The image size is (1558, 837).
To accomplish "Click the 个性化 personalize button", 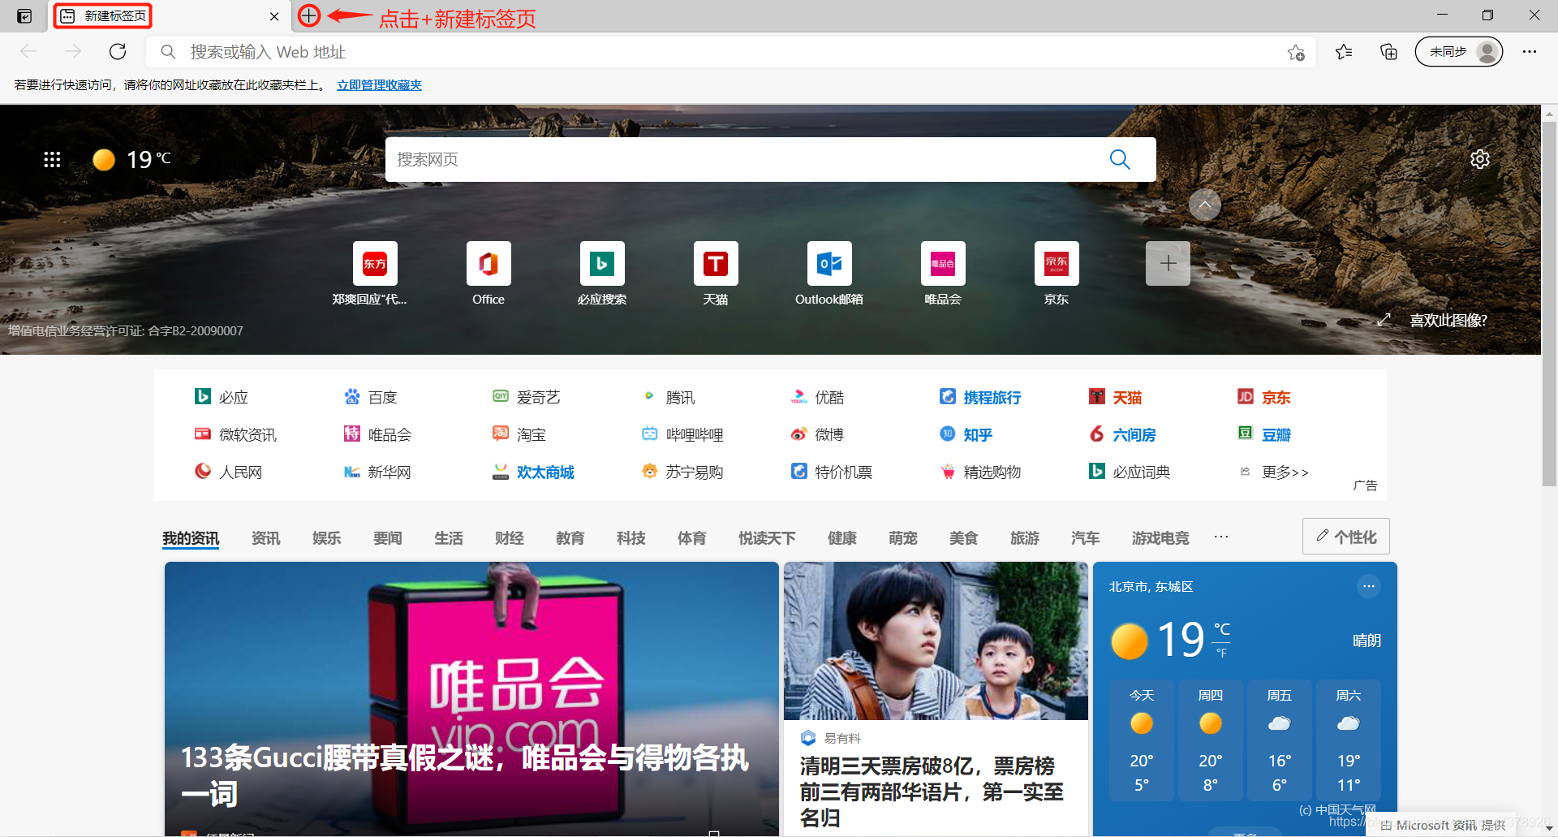I will [1346, 536].
